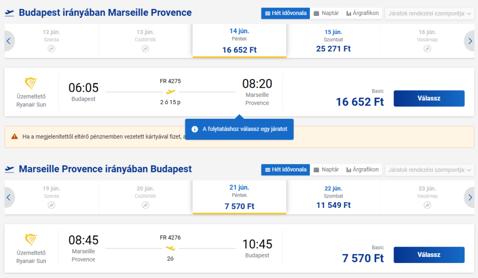Expand return flights sort order dropdown
Viewport: 478px width, 278px height.
click(429, 170)
